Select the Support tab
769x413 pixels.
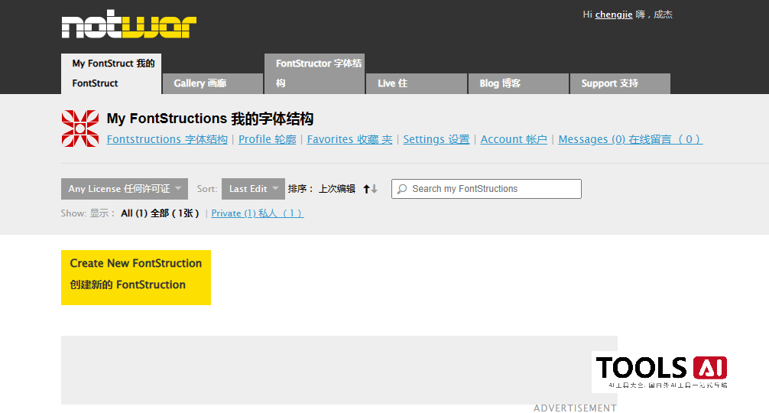coord(619,83)
